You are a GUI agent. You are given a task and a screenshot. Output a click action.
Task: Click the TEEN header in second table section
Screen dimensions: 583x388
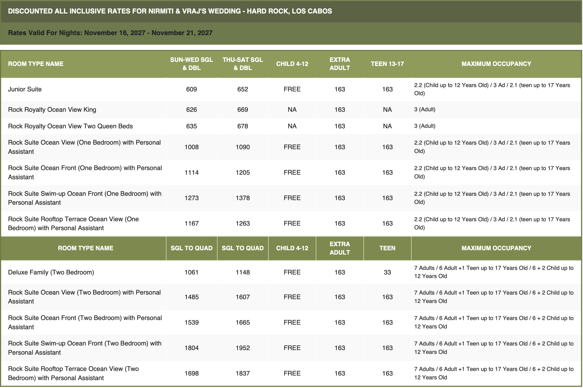387,248
